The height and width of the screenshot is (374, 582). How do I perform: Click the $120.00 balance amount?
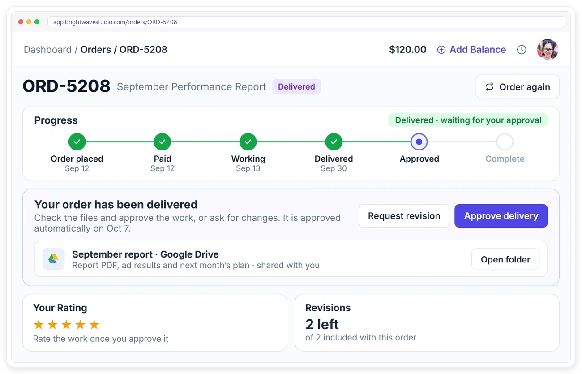[408, 50]
